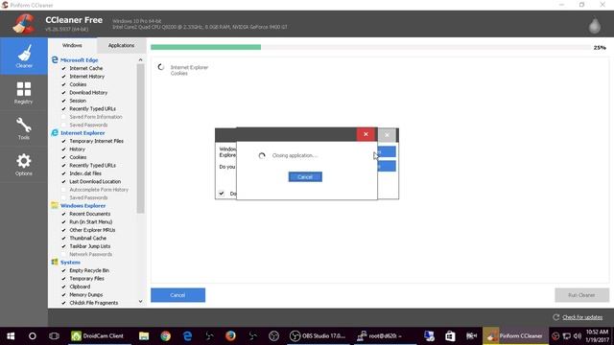Select Taskbar Jump Lists entry
Screen dimensions: 614x345
click(89, 246)
